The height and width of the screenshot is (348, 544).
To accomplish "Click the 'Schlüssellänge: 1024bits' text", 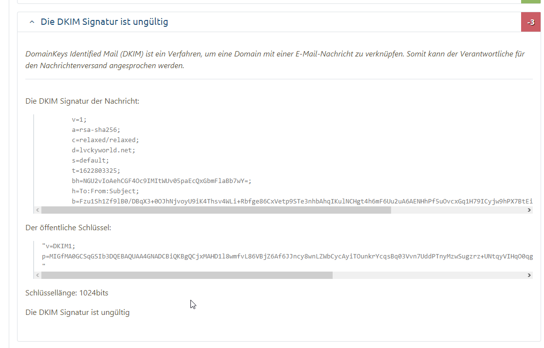I will click(67, 293).
